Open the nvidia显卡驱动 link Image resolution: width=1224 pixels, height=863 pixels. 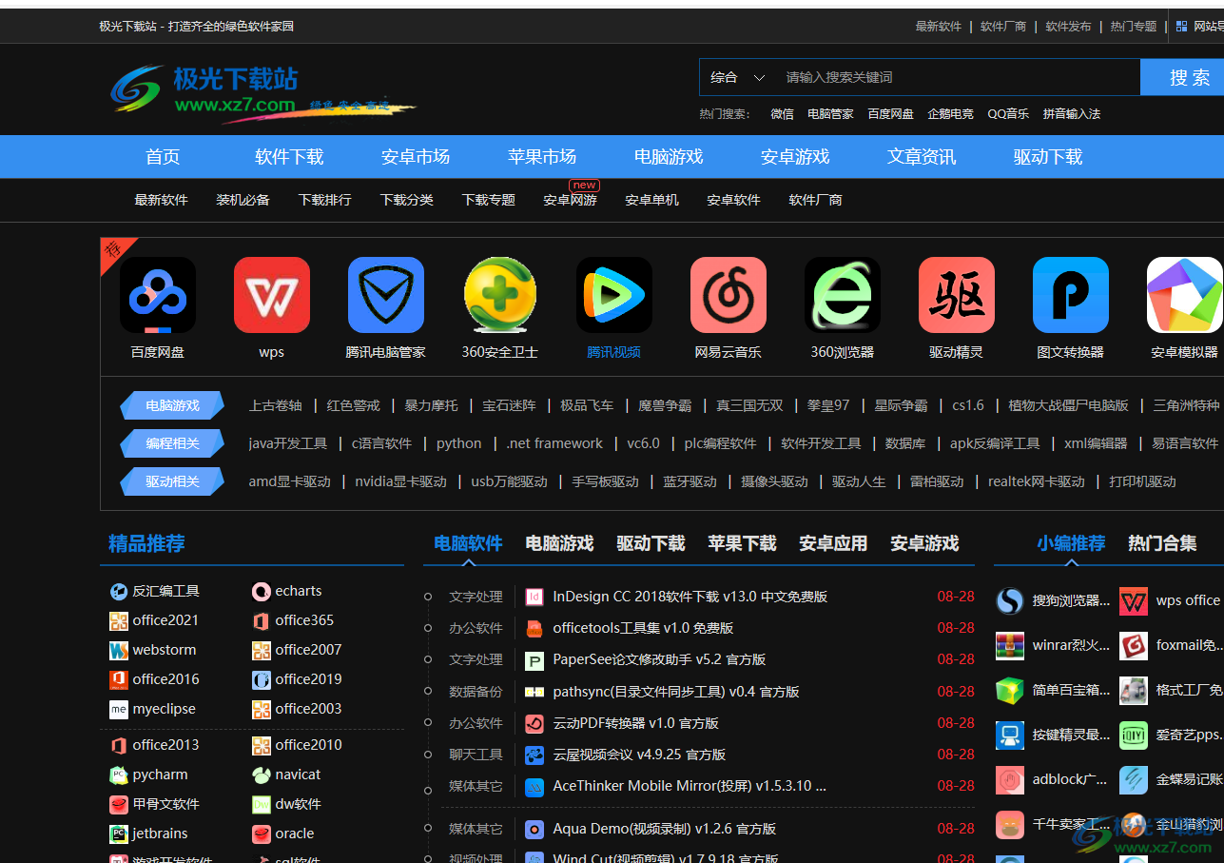401,481
